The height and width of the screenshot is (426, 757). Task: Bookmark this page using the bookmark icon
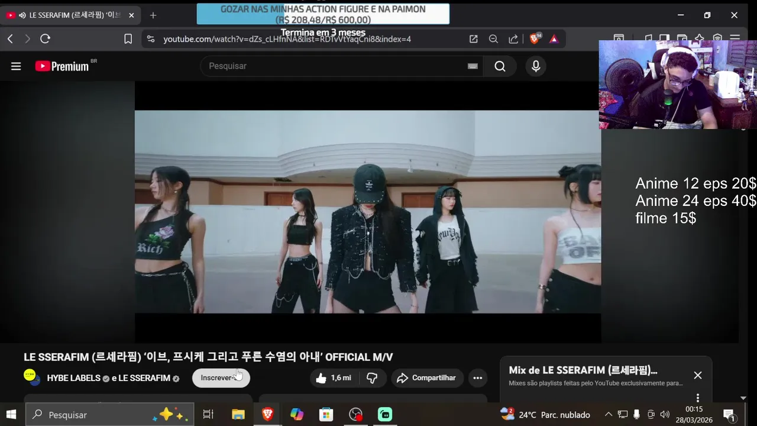pyautogui.click(x=128, y=39)
